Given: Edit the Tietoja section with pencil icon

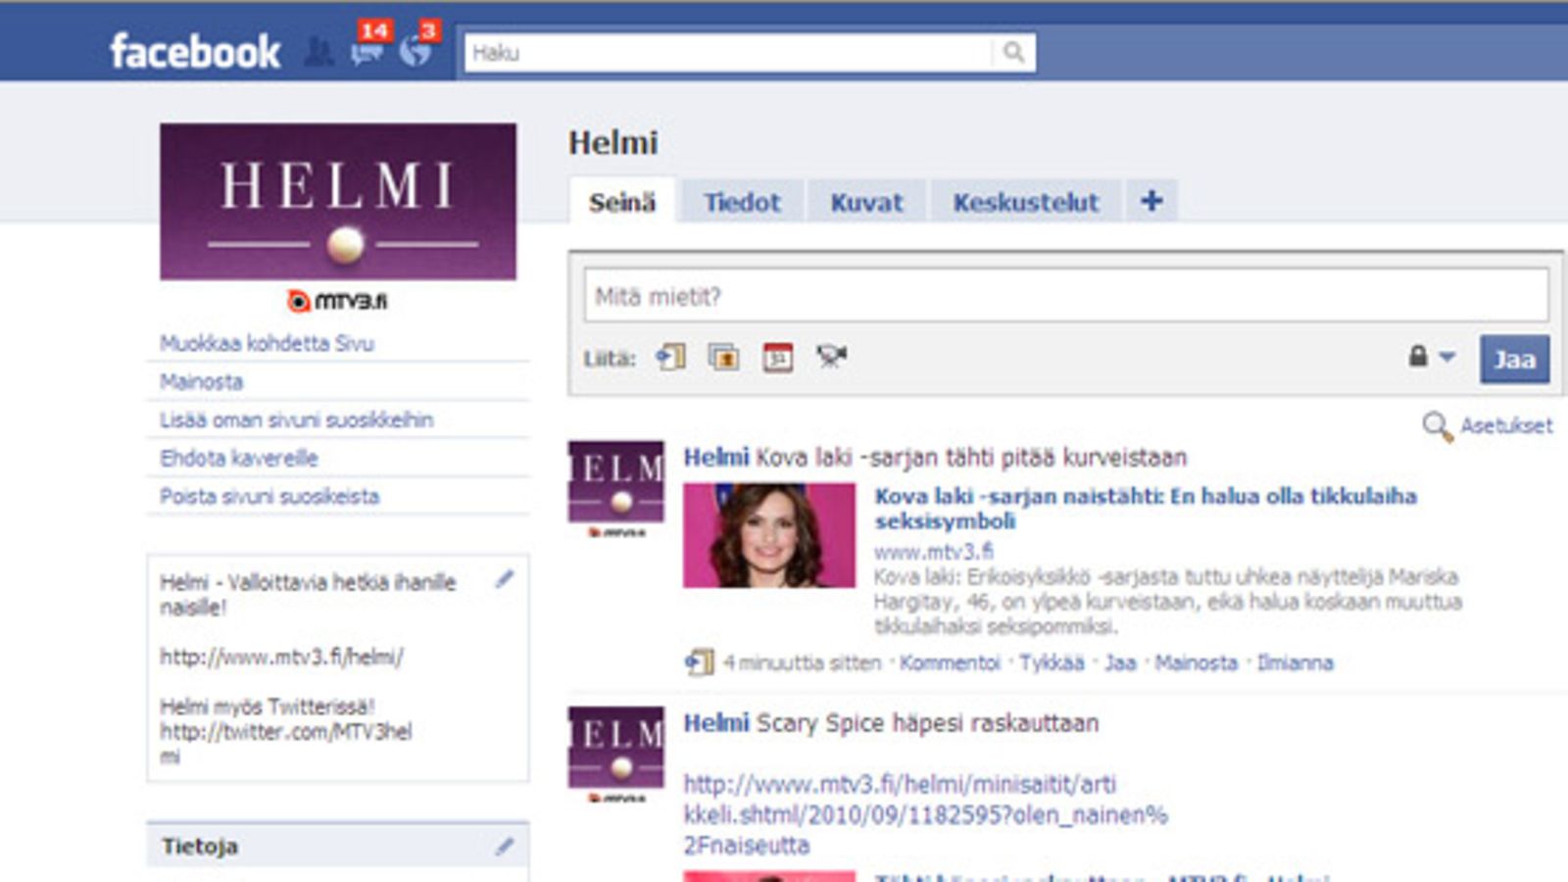Looking at the screenshot, I should [504, 846].
